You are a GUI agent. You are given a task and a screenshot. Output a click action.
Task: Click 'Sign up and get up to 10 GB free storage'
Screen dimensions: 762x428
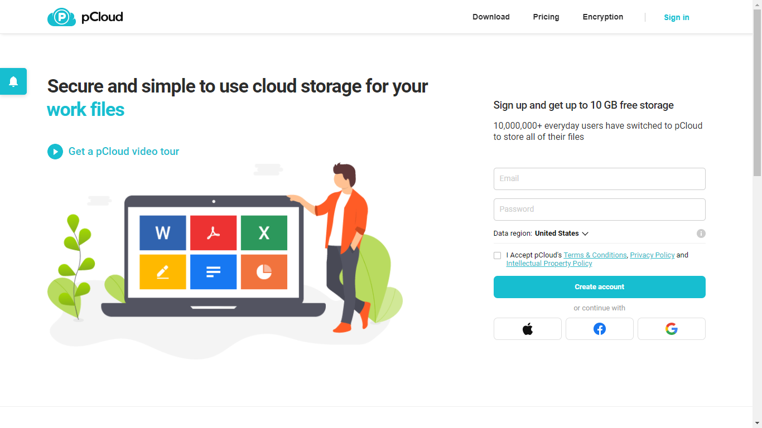(x=583, y=105)
